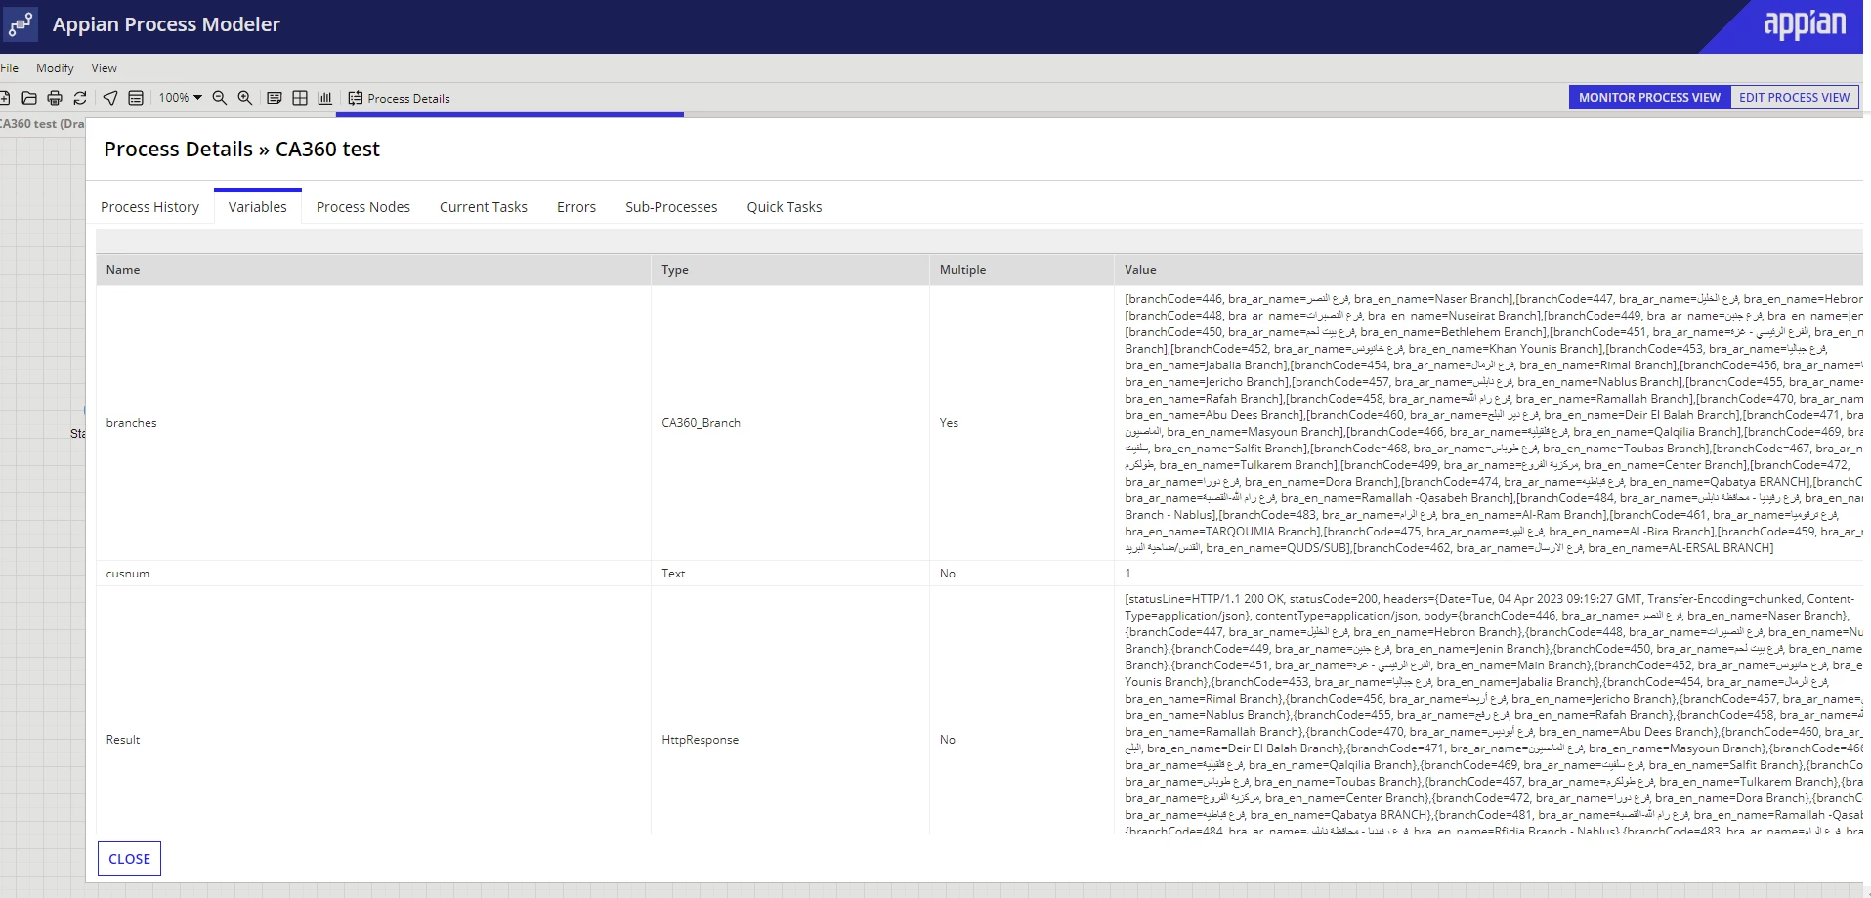Toggle the grid icon in toolbar
Viewport: 1871px width, 898px height.
click(x=300, y=98)
